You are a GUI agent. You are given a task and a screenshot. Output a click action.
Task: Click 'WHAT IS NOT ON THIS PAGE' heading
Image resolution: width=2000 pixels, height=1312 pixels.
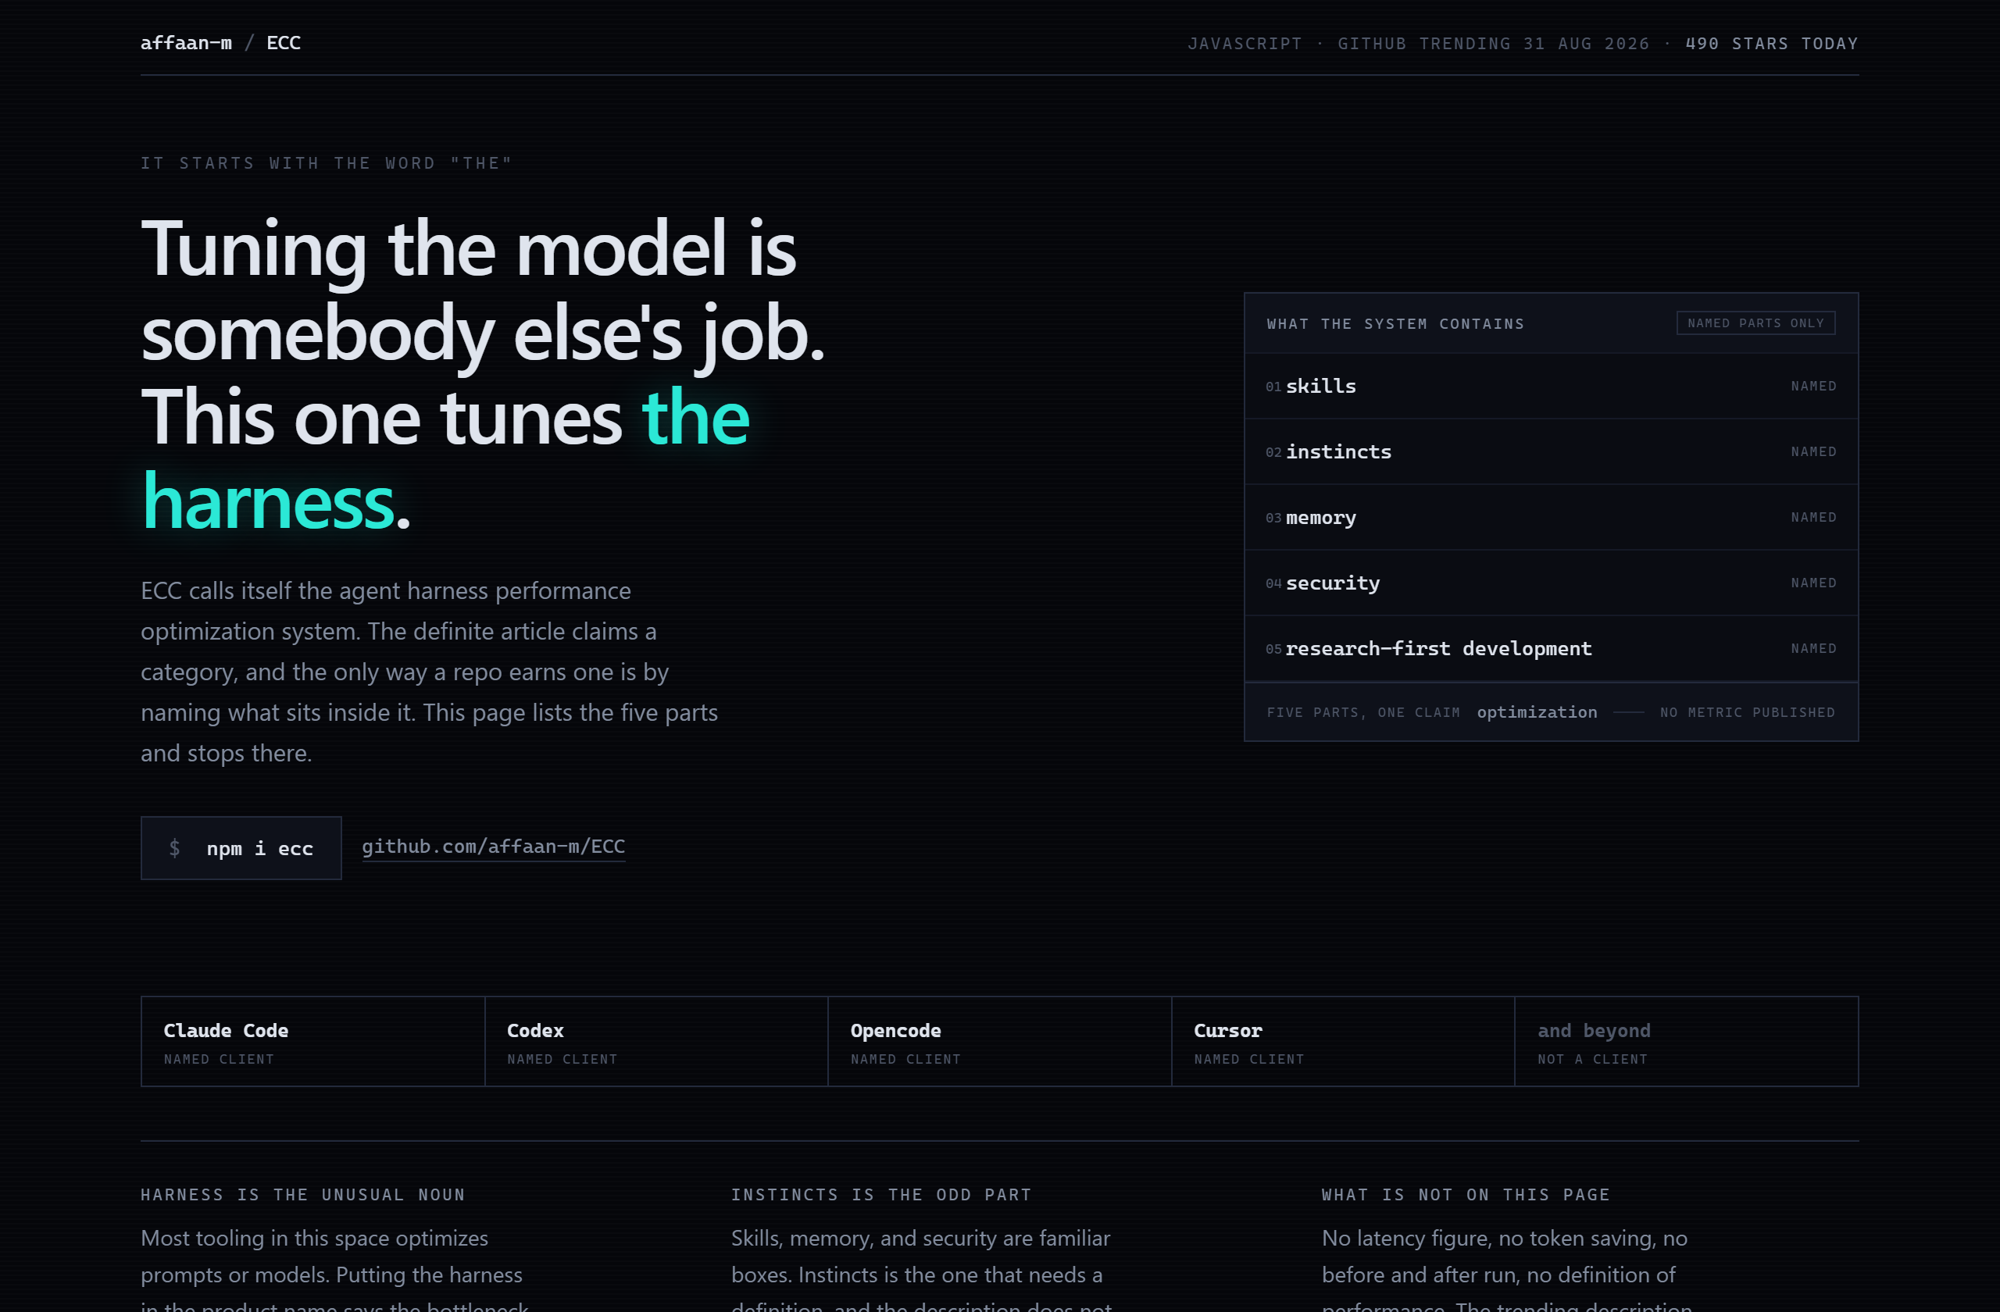tap(1466, 1194)
